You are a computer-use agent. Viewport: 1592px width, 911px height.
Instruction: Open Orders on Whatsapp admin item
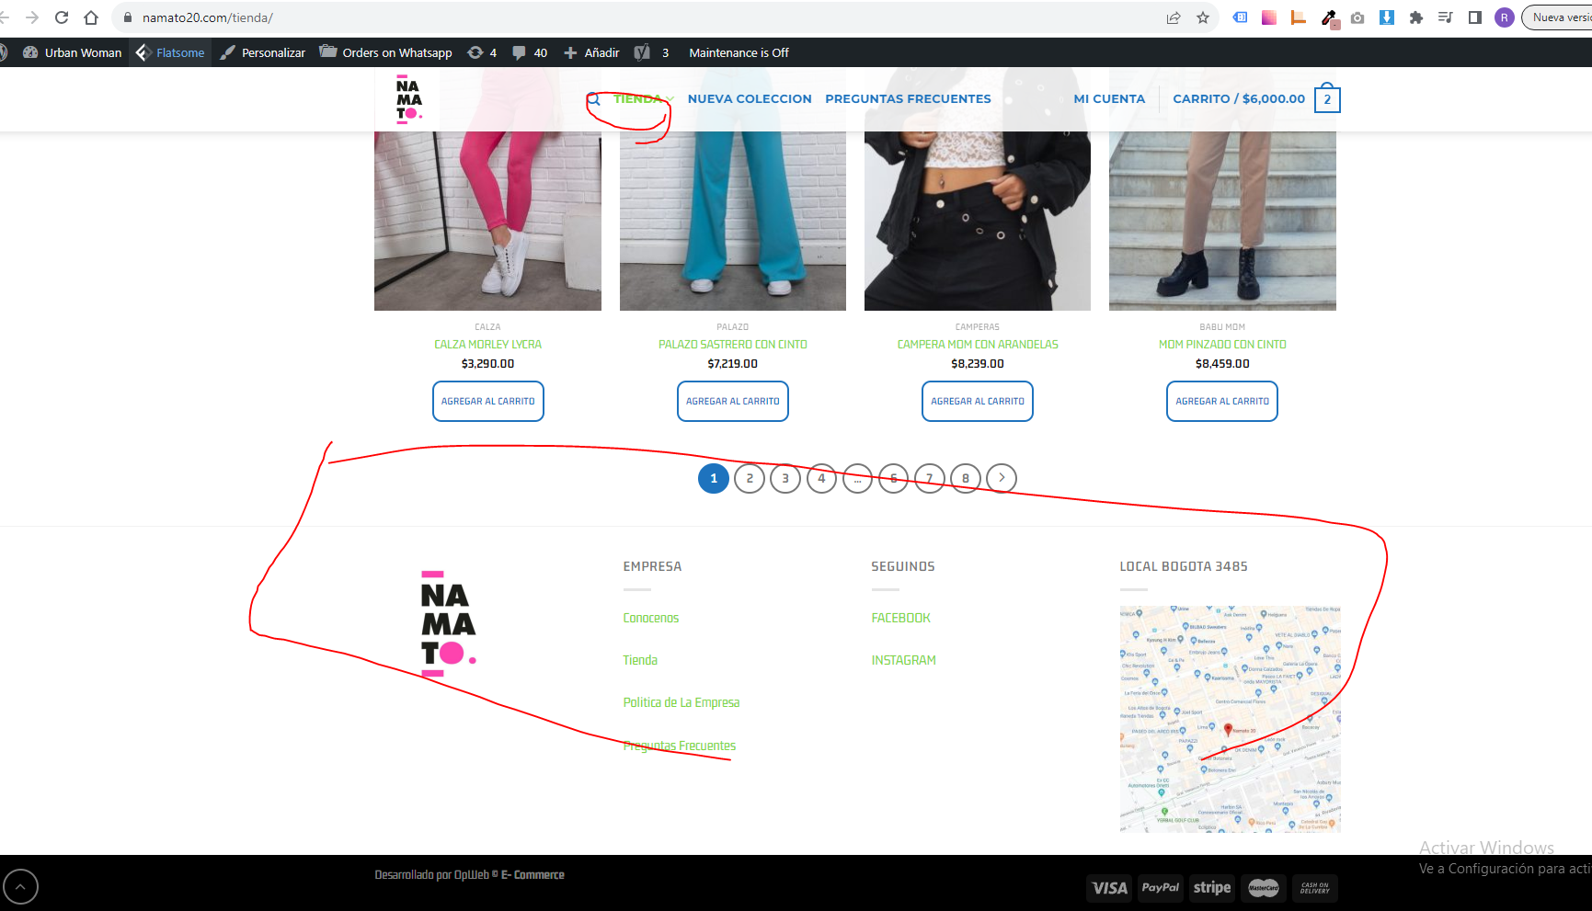[386, 52]
